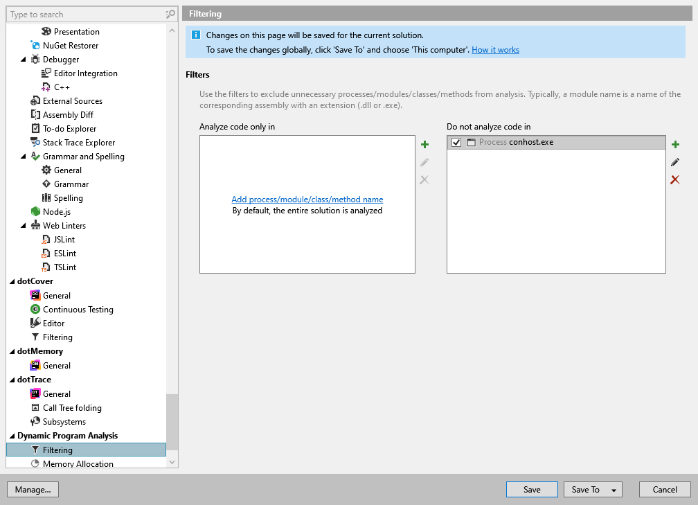Click the Grammar and Spelling icon
The image size is (698, 505).
pos(35,157)
